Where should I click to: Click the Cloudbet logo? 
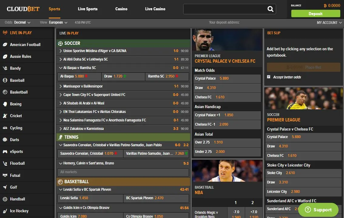point(23,9)
